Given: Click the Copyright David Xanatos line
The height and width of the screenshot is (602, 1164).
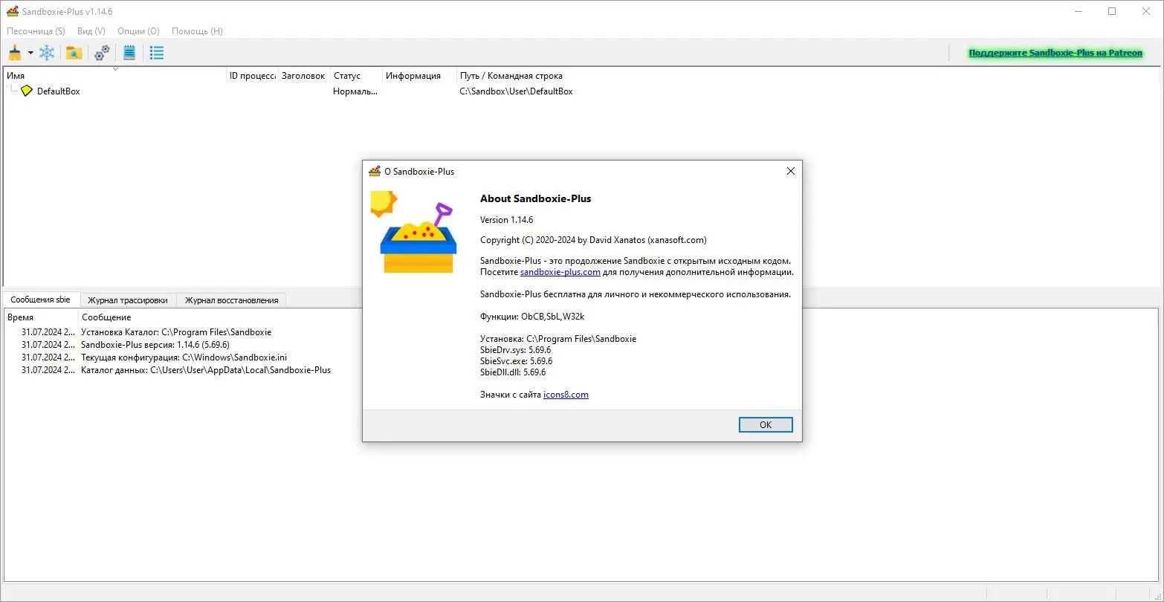Looking at the screenshot, I should 593,240.
